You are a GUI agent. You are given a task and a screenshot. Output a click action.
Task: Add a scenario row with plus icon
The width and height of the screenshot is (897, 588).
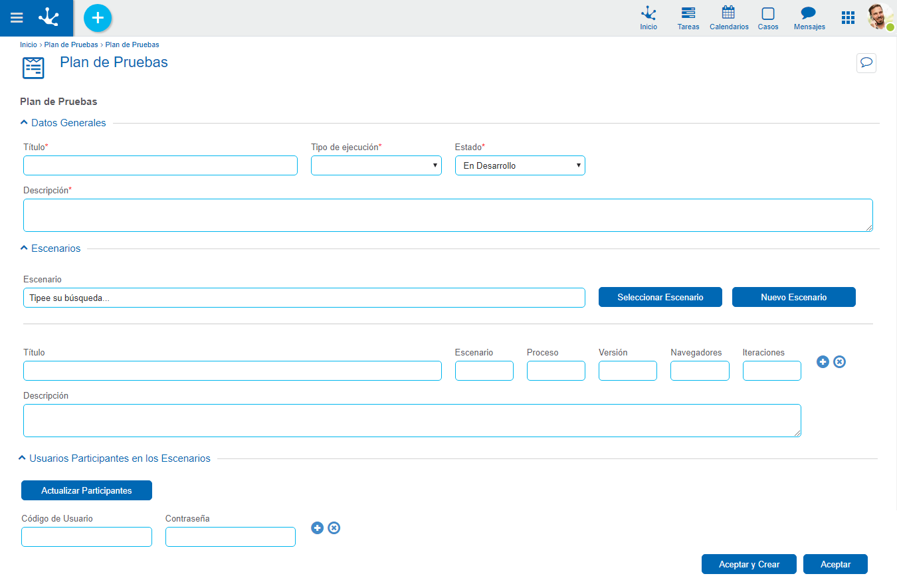point(823,361)
